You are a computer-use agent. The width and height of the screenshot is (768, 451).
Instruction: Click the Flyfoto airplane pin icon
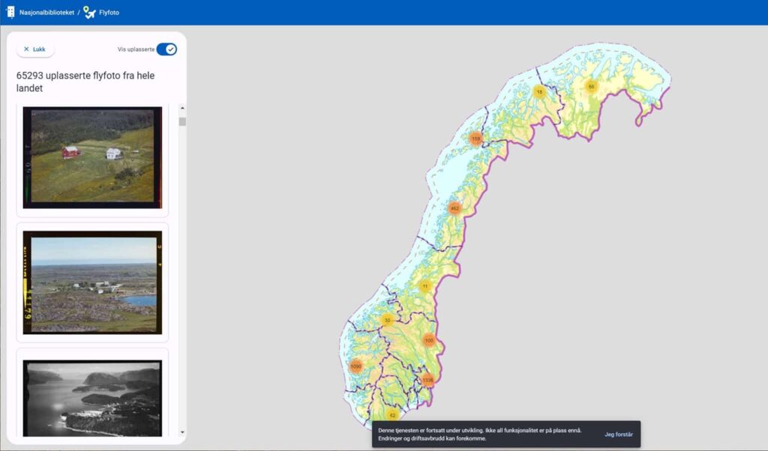pyautogui.click(x=89, y=12)
